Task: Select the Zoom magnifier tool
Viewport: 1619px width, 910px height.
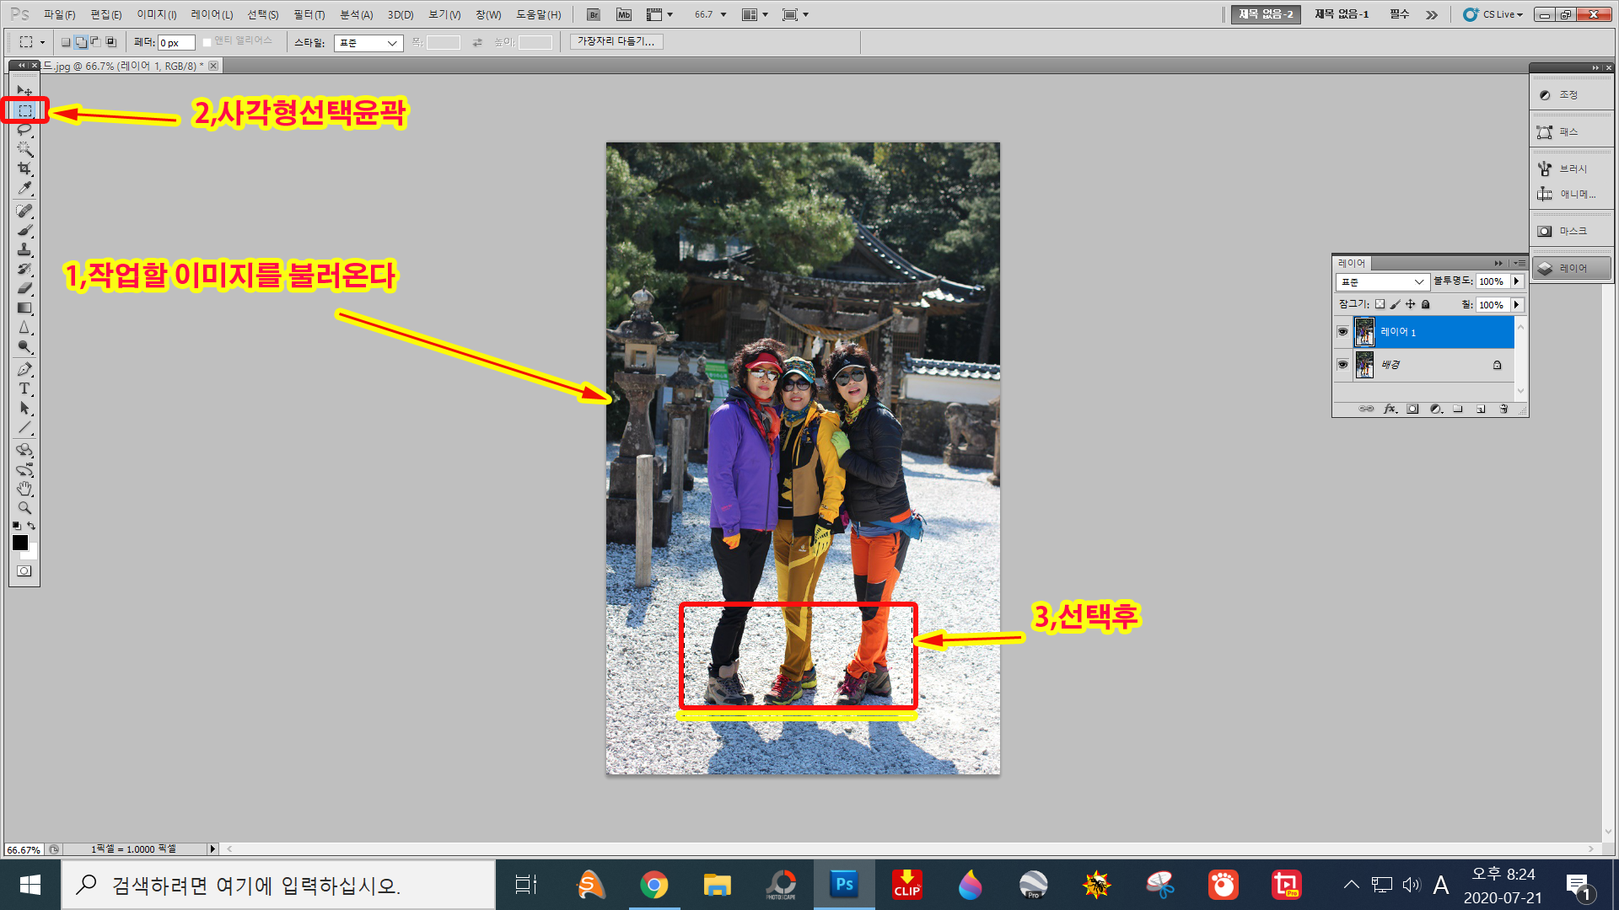Action: [x=24, y=508]
